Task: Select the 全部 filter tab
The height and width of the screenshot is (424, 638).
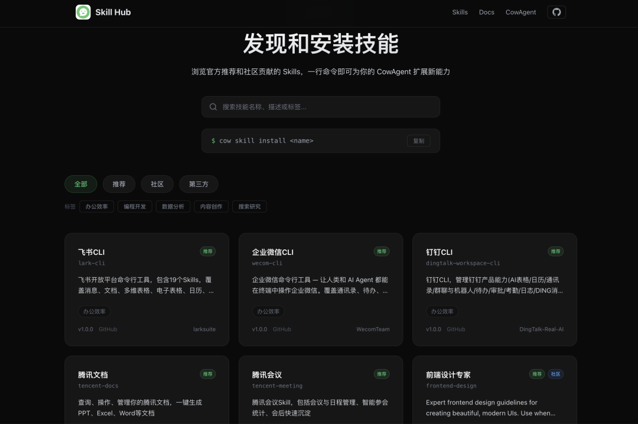Action: pos(80,184)
